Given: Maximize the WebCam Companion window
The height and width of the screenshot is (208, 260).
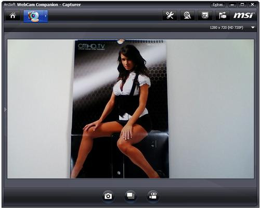Looking at the screenshot, I should coord(242,5).
